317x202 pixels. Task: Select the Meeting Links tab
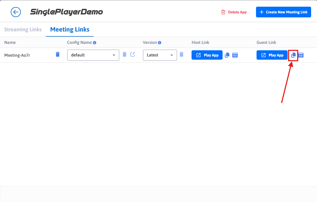click(70, 29)
